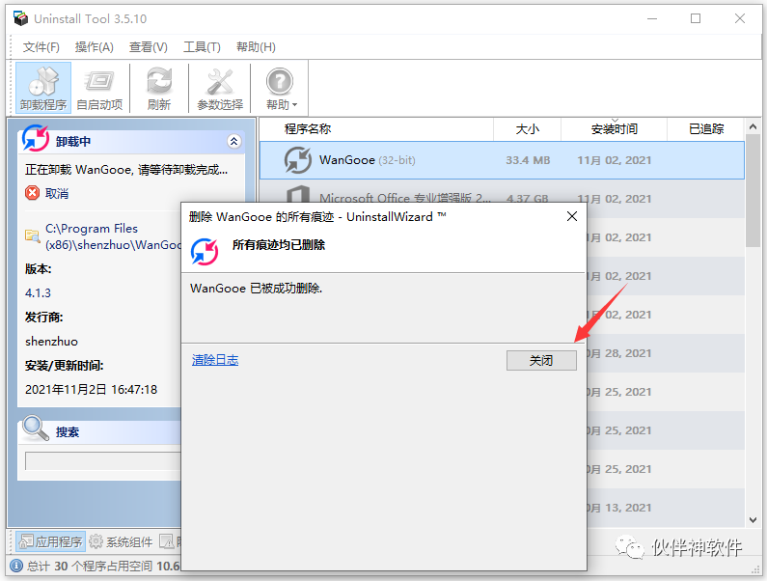Open the 文件(F) menu

point(41,47)
